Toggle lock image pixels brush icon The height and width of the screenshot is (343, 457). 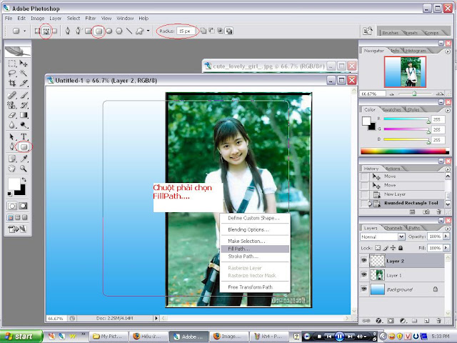click(386, 248)
